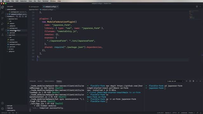Open notifications bell in status bar
Image resolution: width=203 pixels, height=114 pixels.
coord(200,113)
